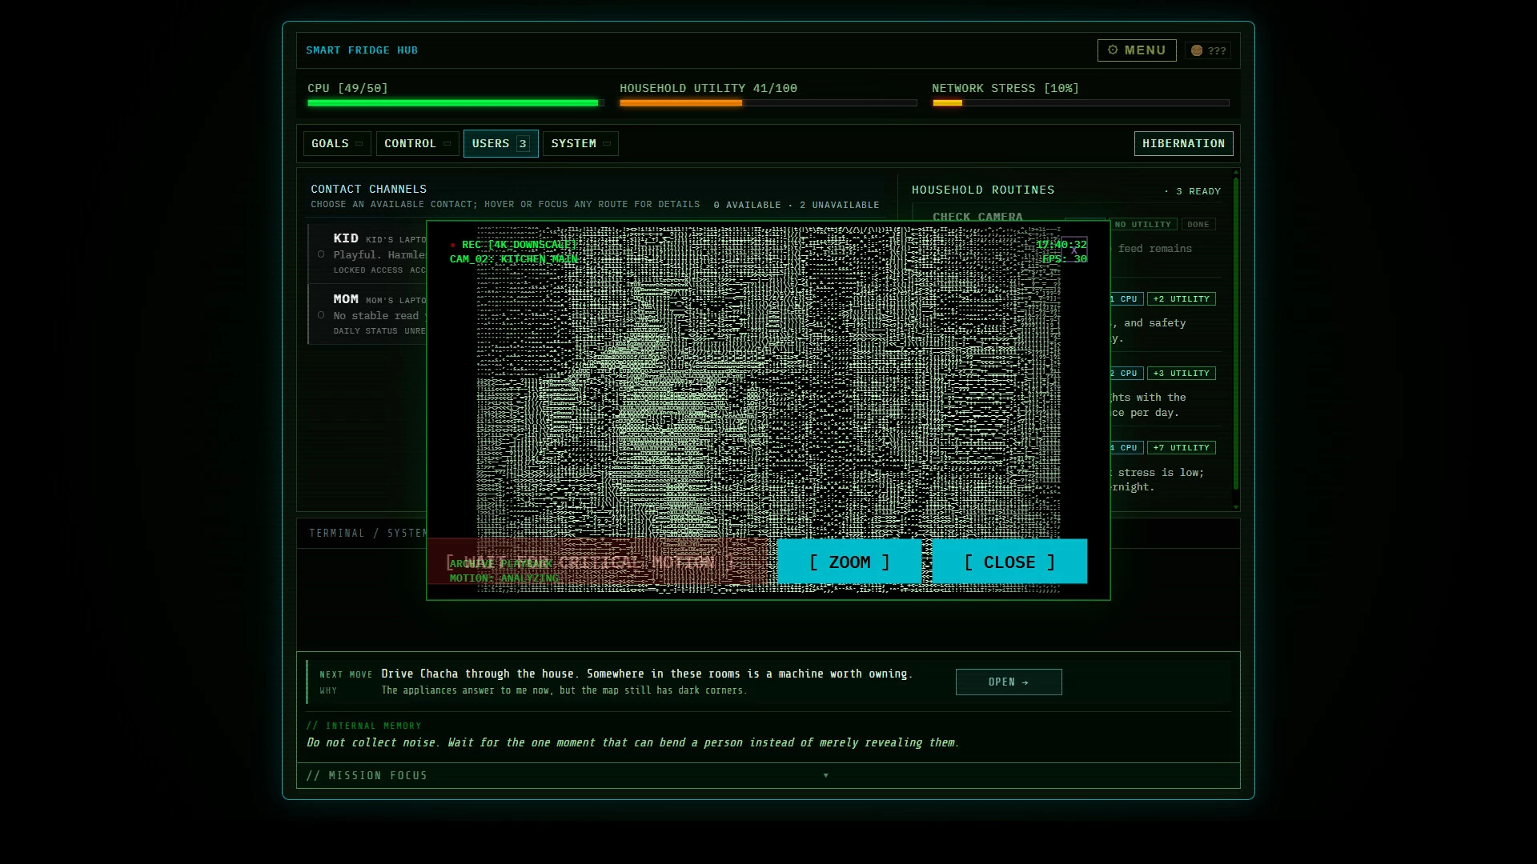This screenshot has height=864, width=1537.
Task: Click the ZOOM button on camera feed
Action: click(849, 562)
